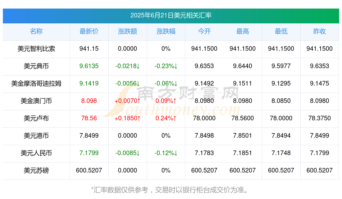Click lowest price 9.1295

click(281, 84)
